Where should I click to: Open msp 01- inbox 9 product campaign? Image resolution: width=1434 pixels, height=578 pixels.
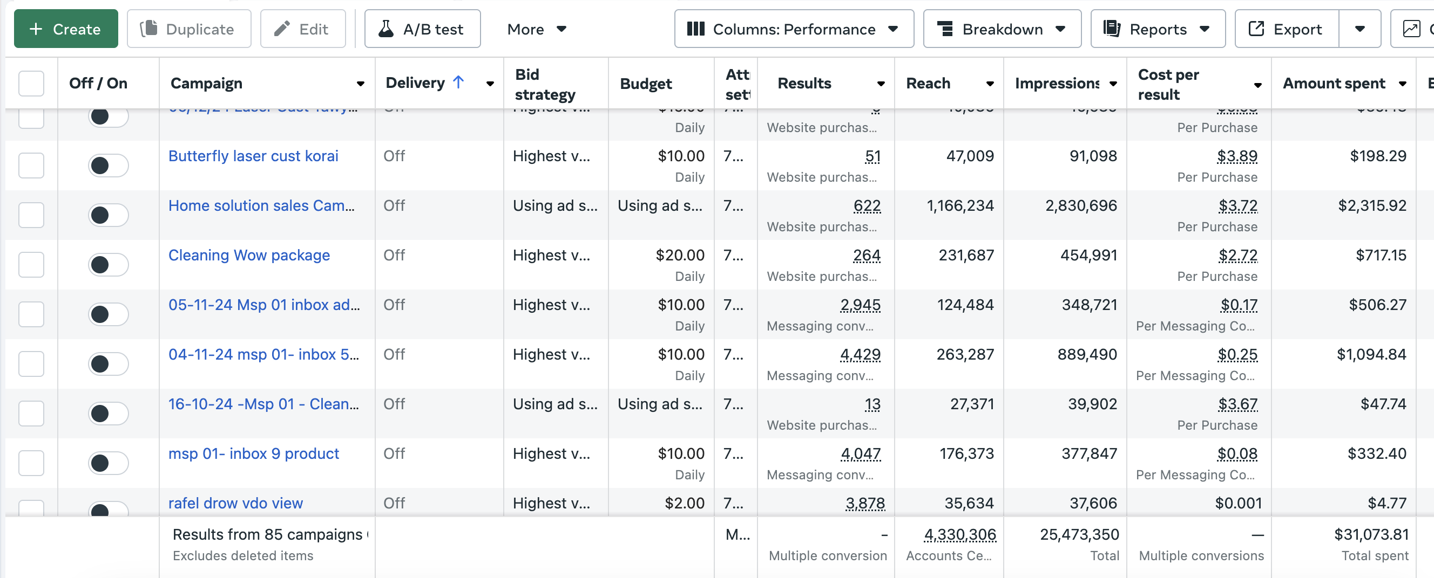[253, 453]
